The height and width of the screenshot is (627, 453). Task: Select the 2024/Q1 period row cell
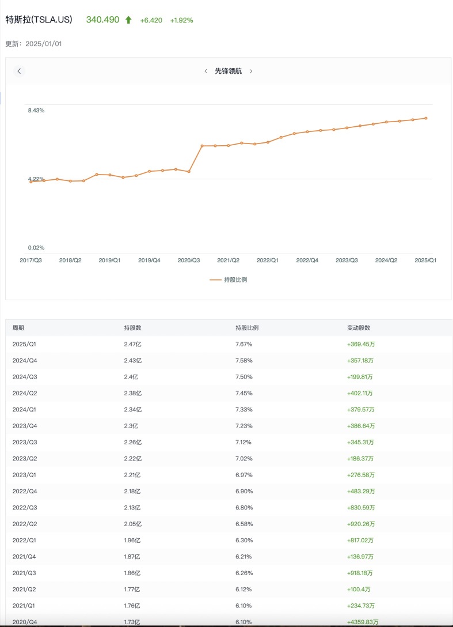24,410
